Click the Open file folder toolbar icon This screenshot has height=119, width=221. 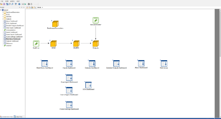(1, 4)
